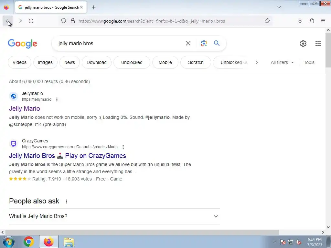Click the CrazyGames purple favicon
The image size is (331, 248).
pyautogui.click(x=14, y=144)
